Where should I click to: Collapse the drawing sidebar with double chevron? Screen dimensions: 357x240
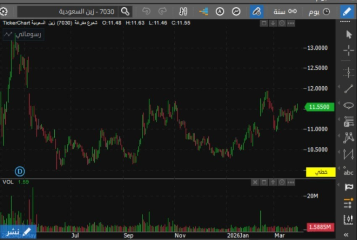tap(346, 235)
